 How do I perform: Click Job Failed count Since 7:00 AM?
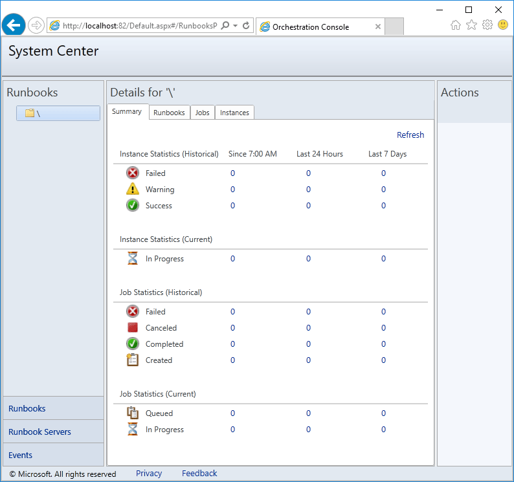tap(232, 312)
